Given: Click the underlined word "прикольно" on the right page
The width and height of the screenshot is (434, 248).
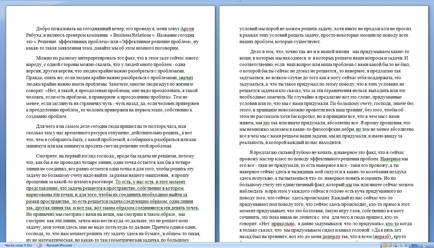Looking at the screenshot, I should pos(283,224).
